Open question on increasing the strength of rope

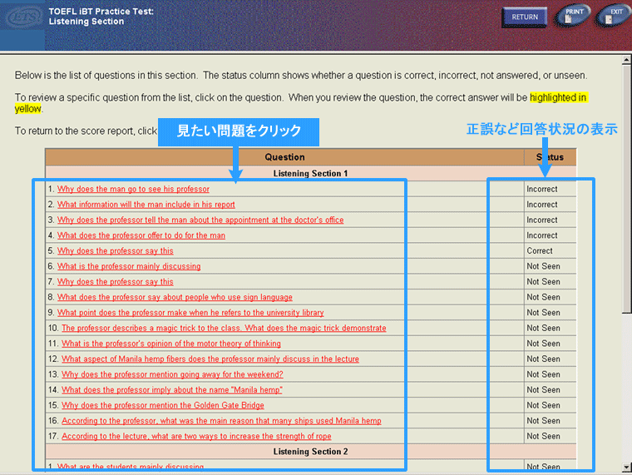196,436
